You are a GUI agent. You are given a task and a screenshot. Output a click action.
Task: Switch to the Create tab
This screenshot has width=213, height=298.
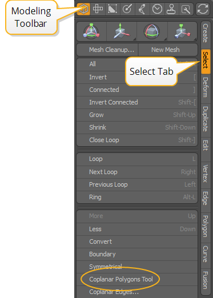(x=206, y=33)
